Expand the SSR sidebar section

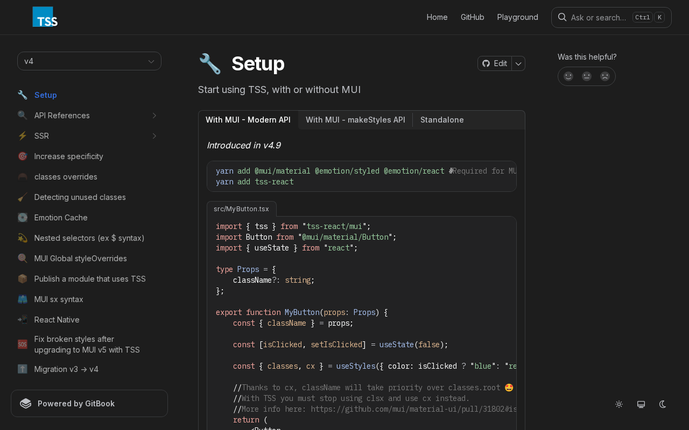coord(154,136)
